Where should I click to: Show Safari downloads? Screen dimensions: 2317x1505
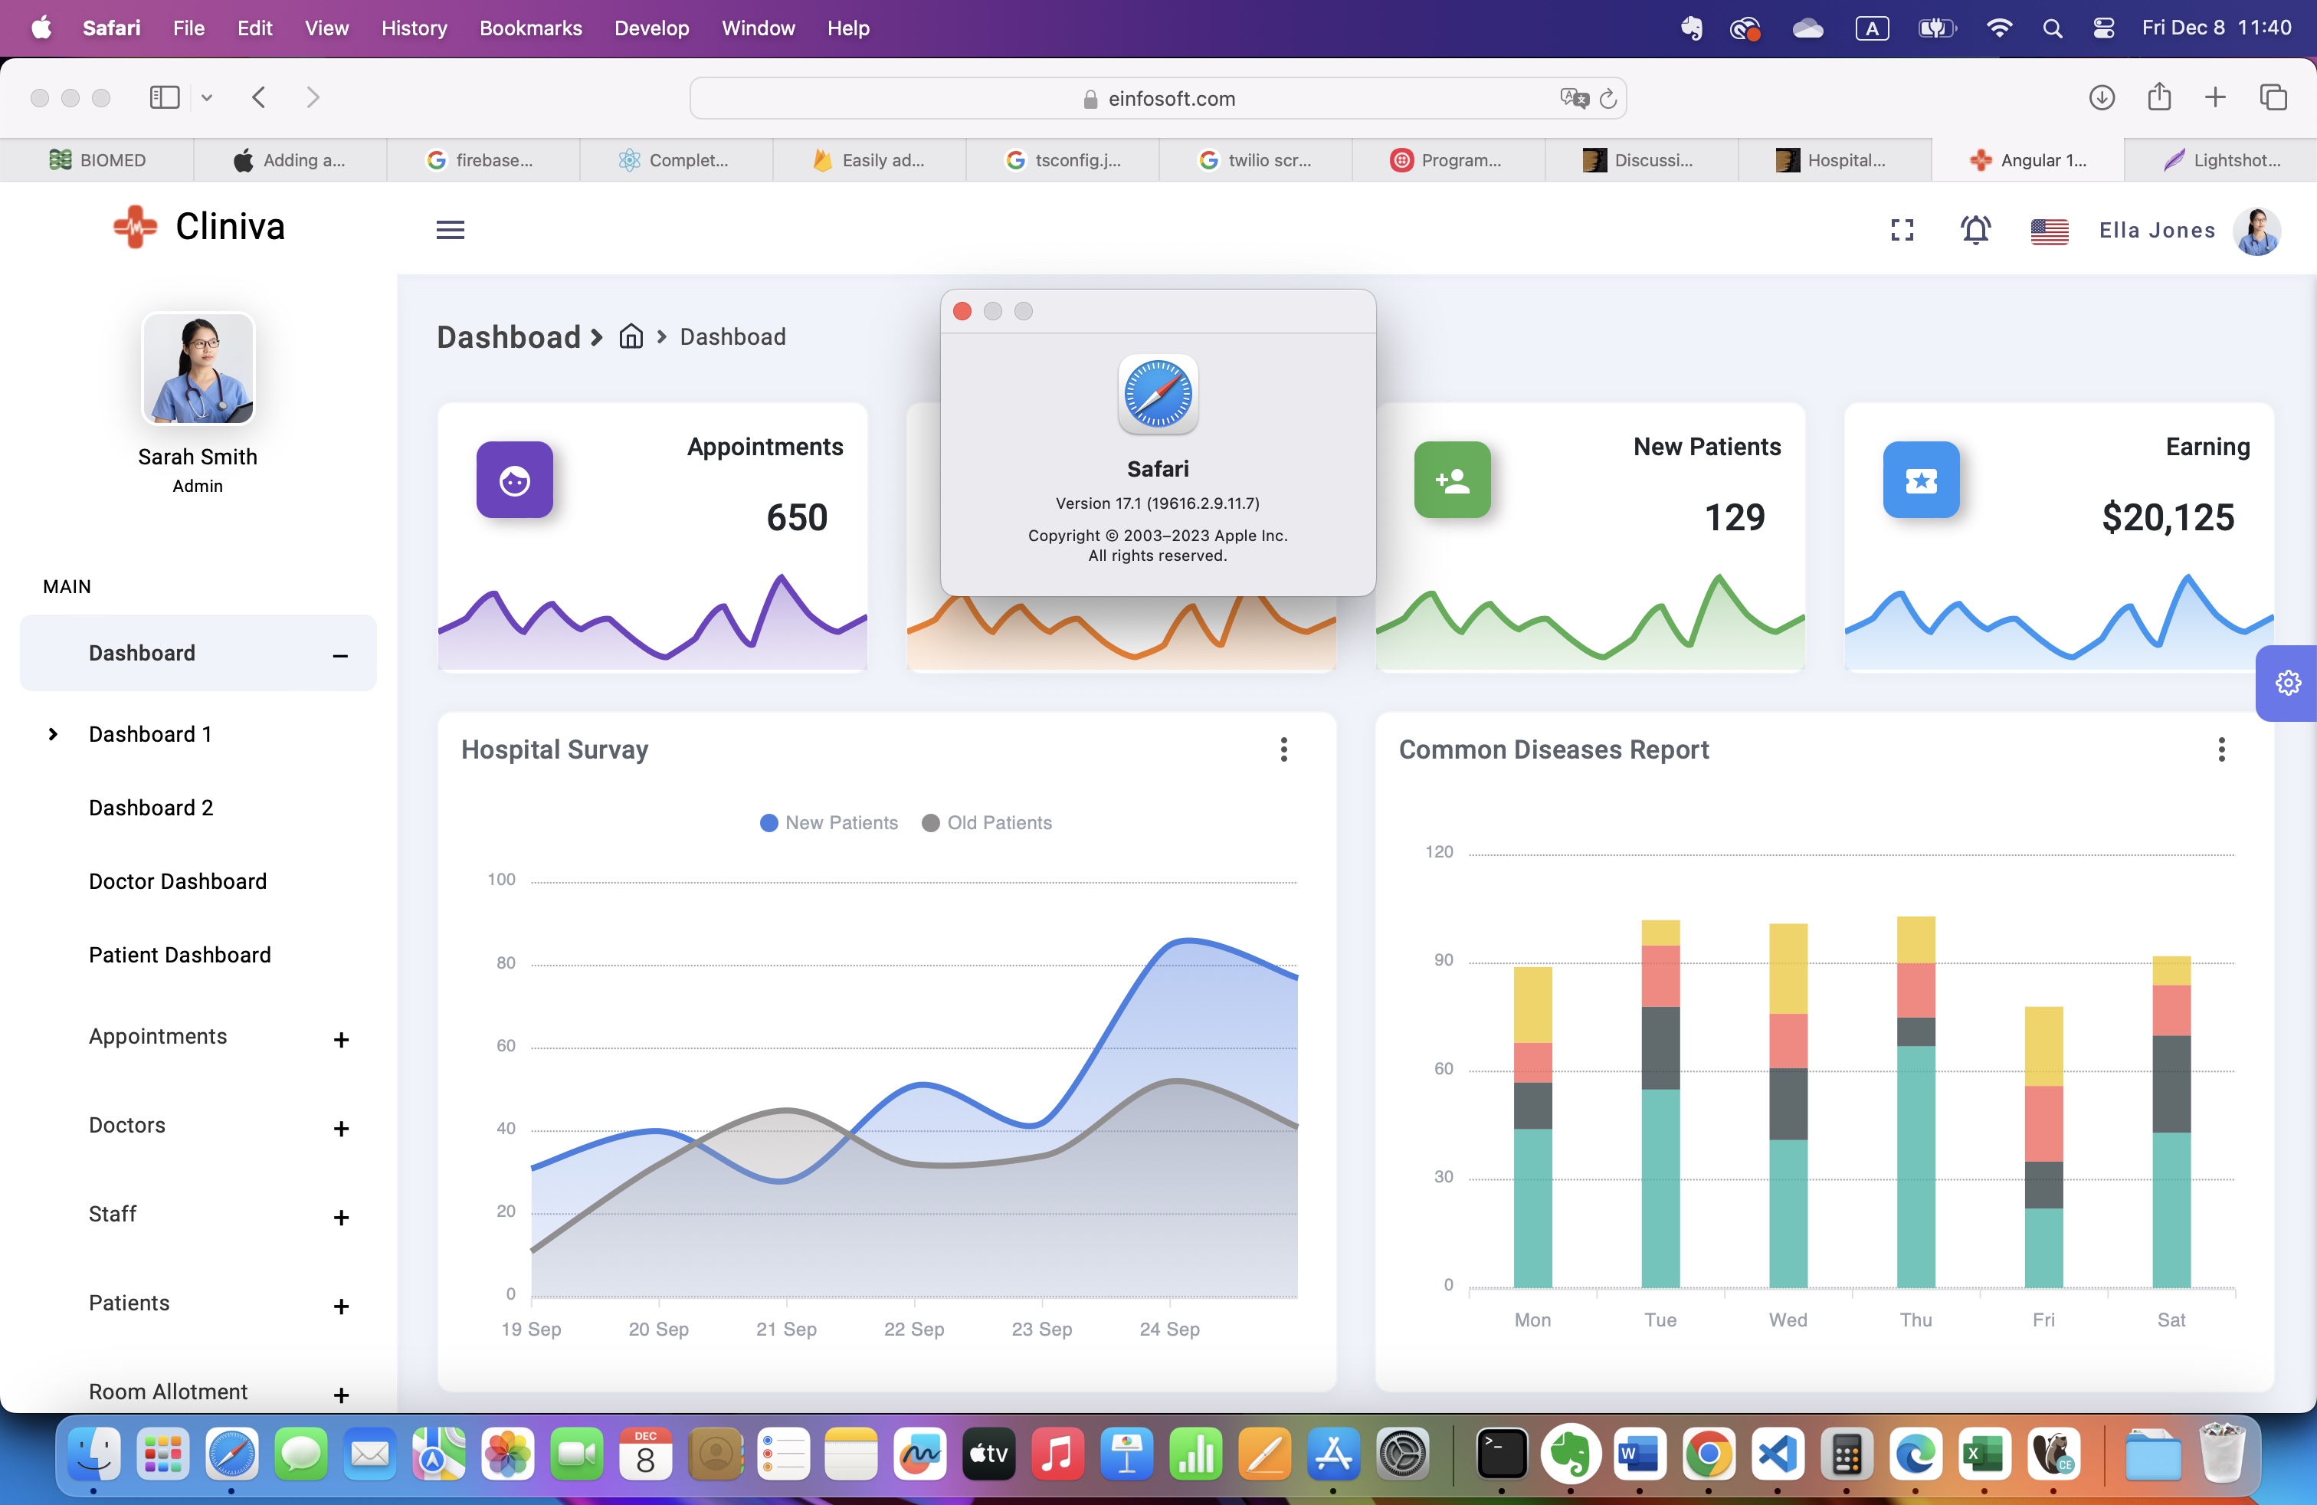click(x=2102, y=97)
